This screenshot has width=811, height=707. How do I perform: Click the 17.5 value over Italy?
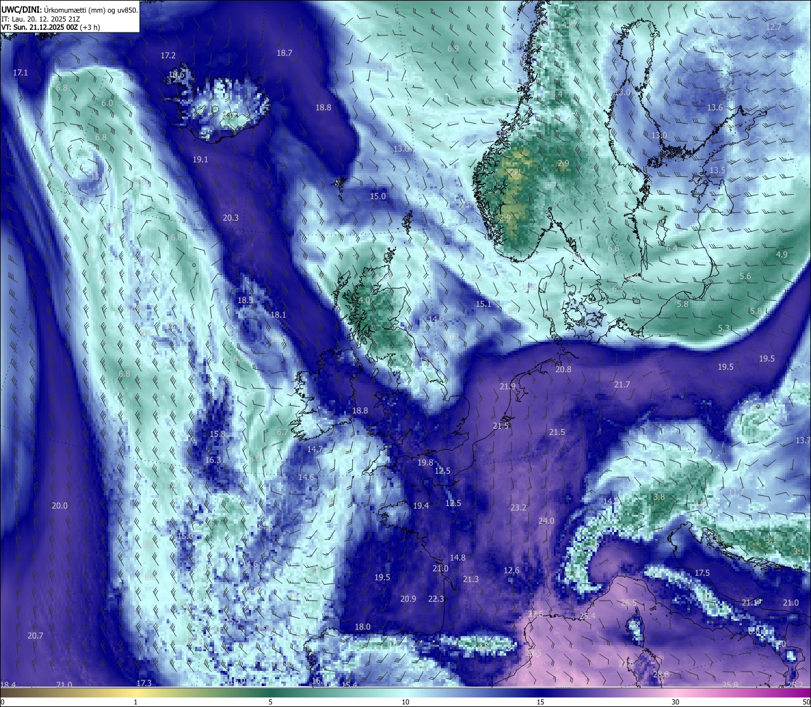pos(702,573)
